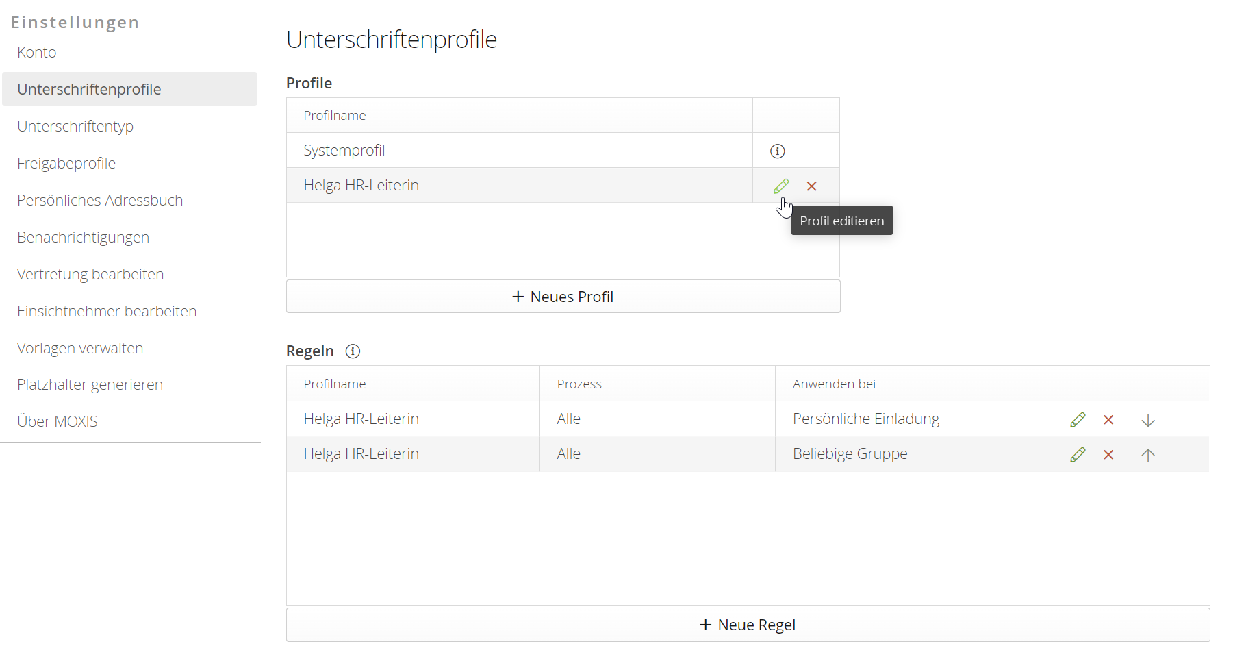Create a new profile
Viewport: 1233px width, 659px height.
pos(562,296)
